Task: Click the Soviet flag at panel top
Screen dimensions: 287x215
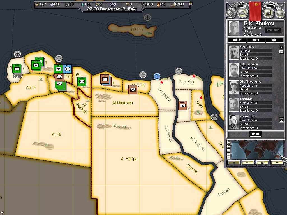Action: click(255, 10)
